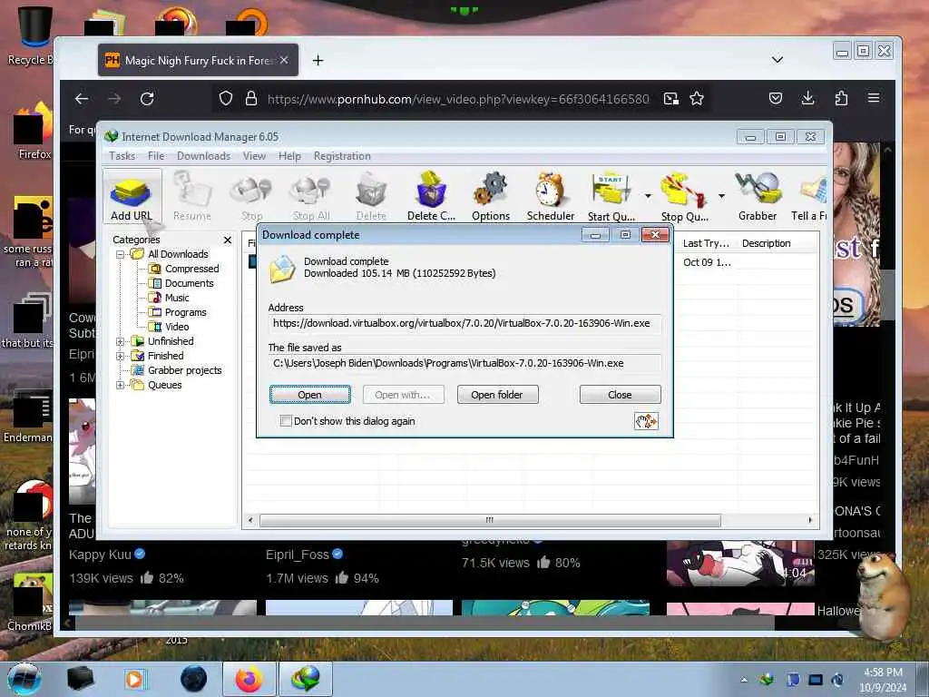
Task: Click the site lock padlock icon
Action: [251, 98]
